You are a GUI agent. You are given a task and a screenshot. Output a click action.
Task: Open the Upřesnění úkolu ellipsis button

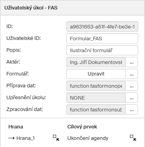pos(132,98)
